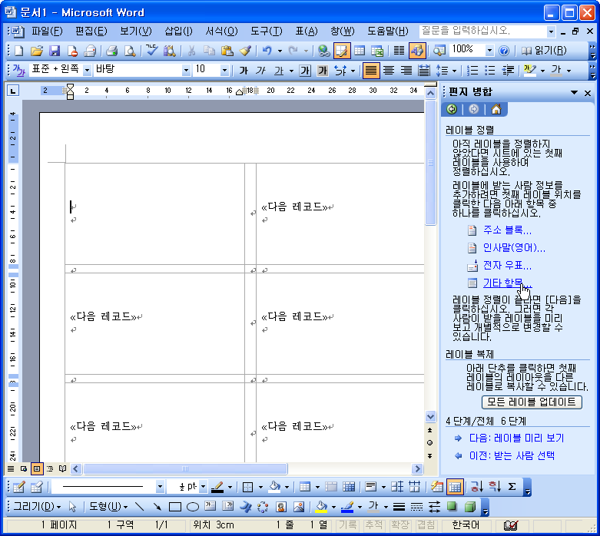Click the Insert WordArt icon
This screenshot has width=600, height=536.
(x=245, y=507)
